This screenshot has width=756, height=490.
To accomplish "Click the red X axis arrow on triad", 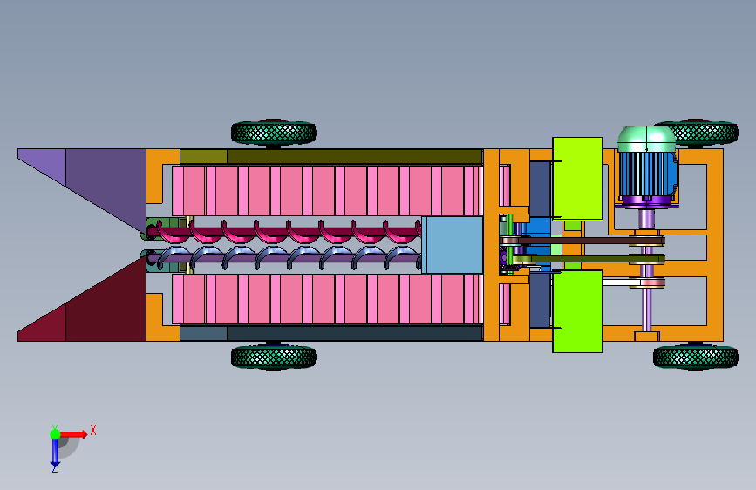I will click(73, 434).
